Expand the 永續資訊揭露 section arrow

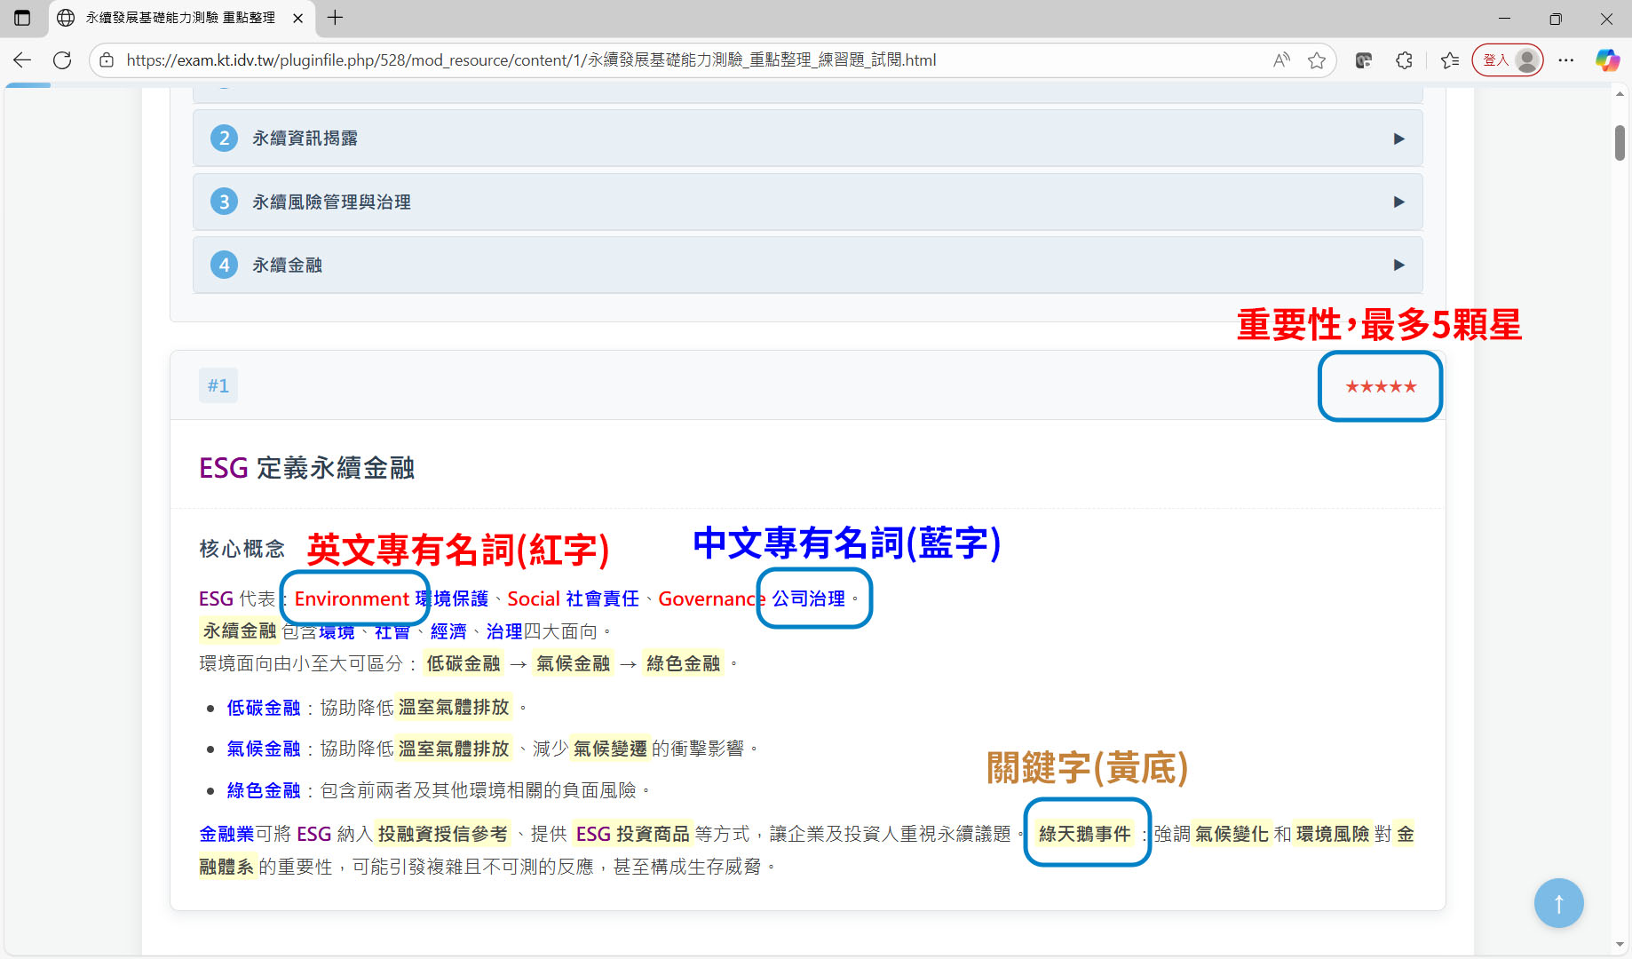(1398, 139)
